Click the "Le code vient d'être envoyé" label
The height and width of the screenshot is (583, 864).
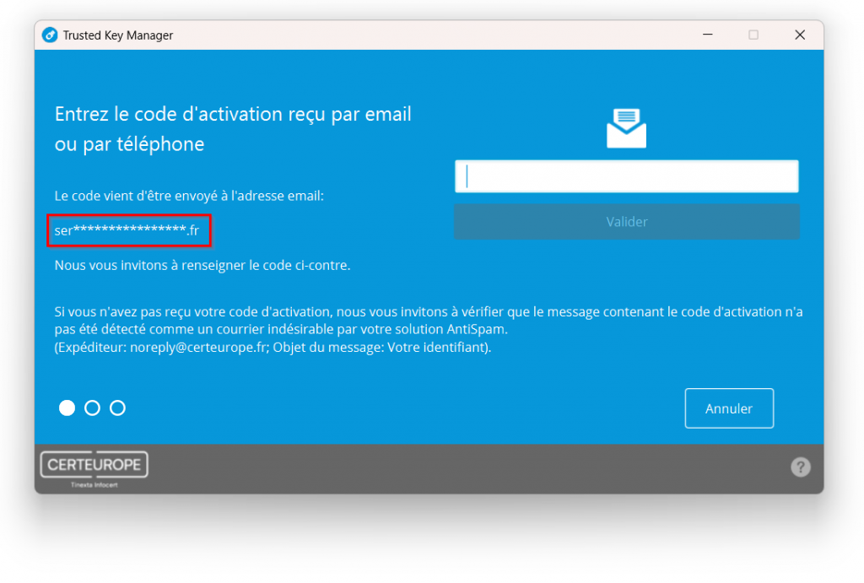(189, 196)
